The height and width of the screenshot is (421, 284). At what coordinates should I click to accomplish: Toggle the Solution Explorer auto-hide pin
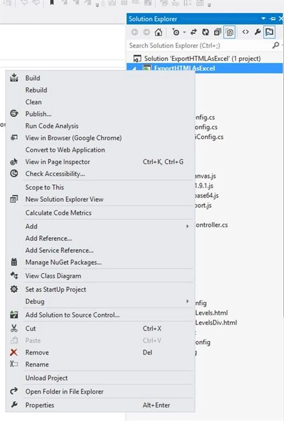coord(273,19)
